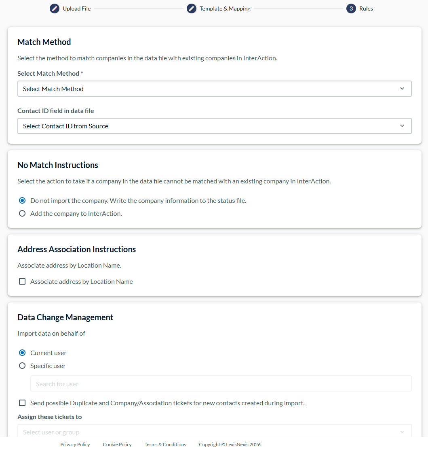This screenshot has width=428, height=449.
Task: Click the Template & Mapping pencil icon
Action: click(191, 9)
